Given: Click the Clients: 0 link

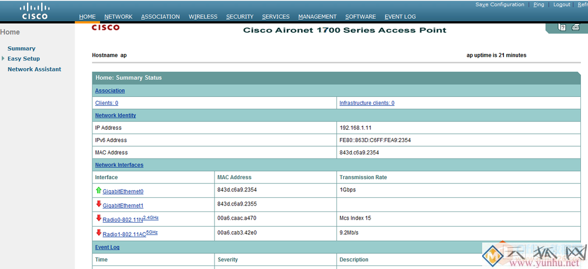Looking at the screenshot, I should coord(106,103).
